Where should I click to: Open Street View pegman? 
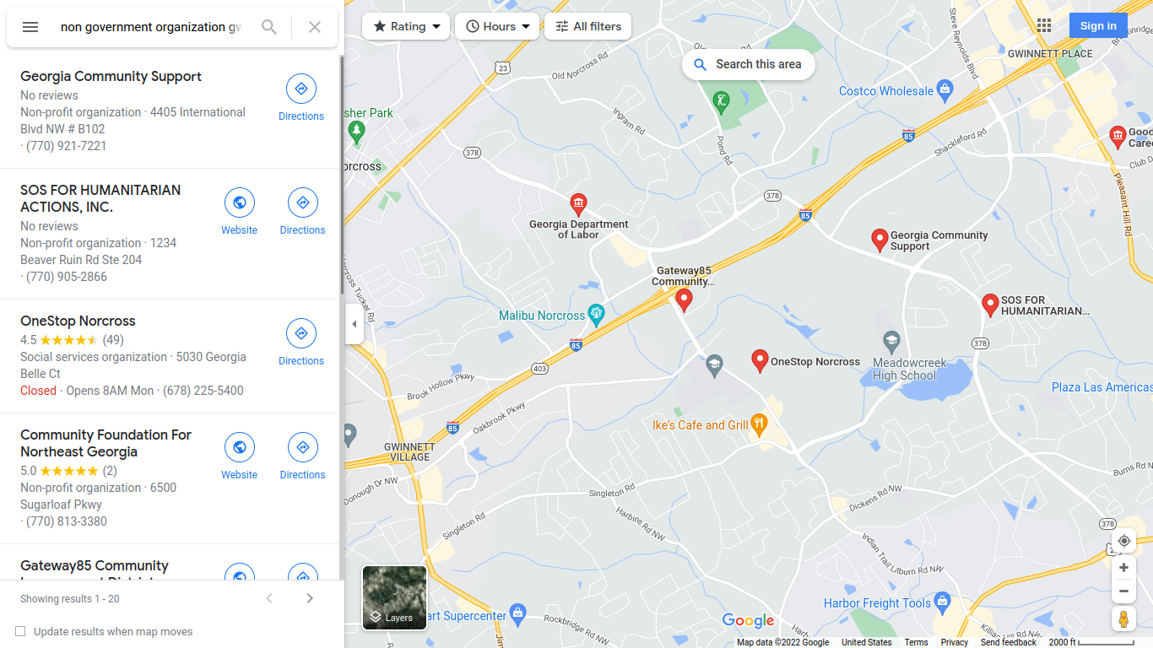(x=1123, y=619)
